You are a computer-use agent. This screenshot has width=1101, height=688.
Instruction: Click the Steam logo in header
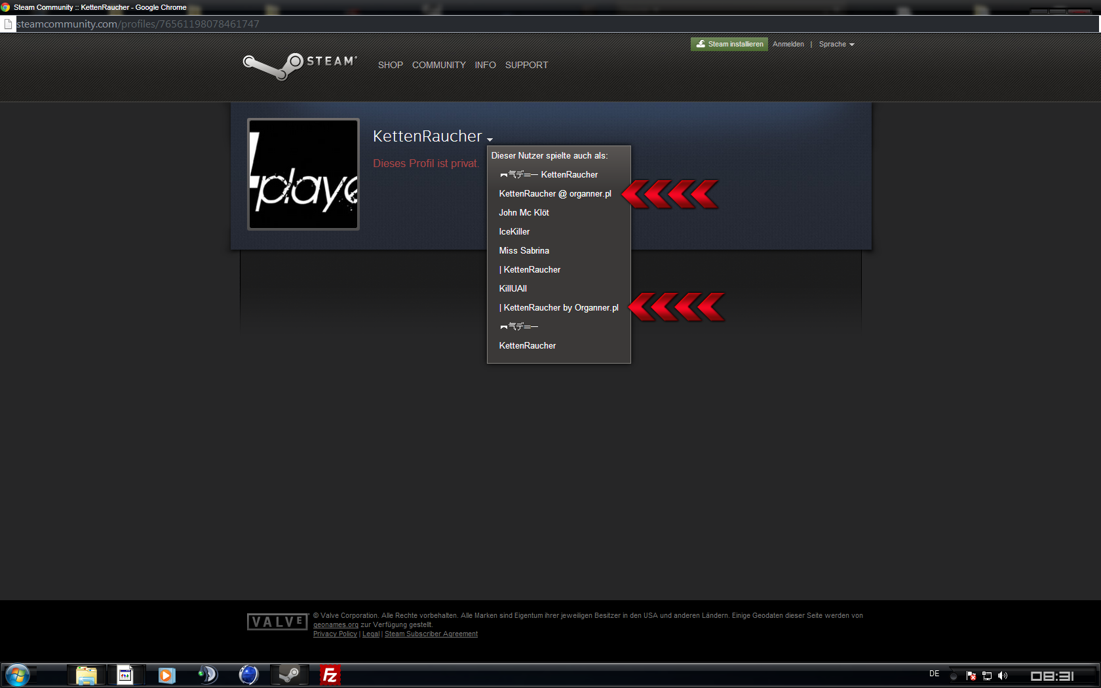pos(299,66)
